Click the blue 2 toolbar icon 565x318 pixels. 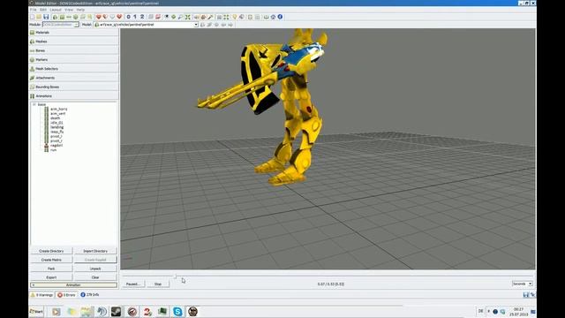[x=142, y=17]
